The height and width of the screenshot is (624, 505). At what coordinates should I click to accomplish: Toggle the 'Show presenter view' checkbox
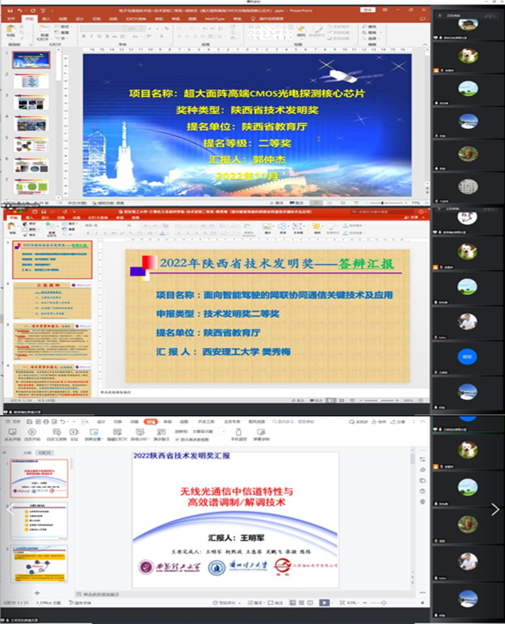pos(177,439)
